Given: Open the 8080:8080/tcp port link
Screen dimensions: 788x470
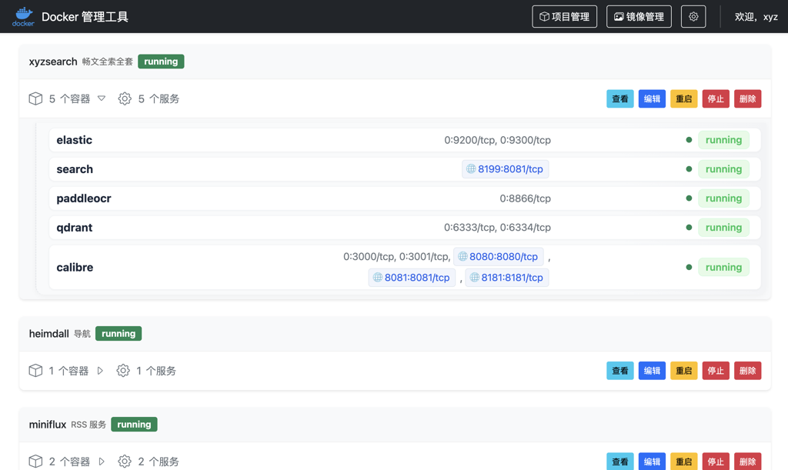Looking at the screenshot, I should pos(498,257).
